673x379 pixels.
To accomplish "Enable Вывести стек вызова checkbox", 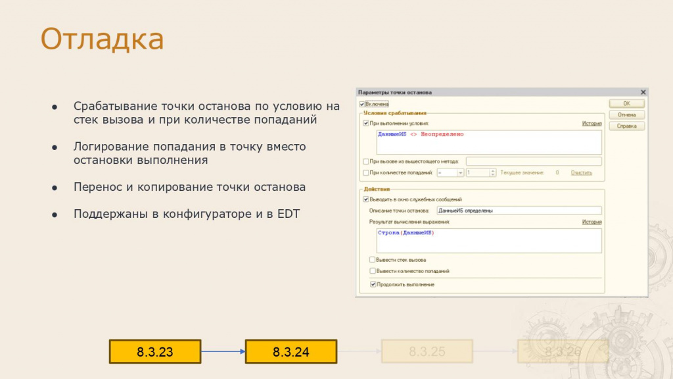I will click(372, 259).
